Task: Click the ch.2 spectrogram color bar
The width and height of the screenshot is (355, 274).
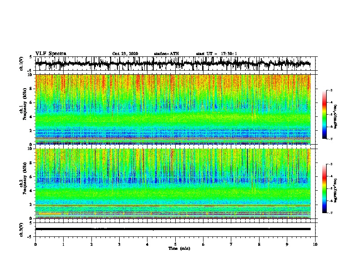Action: 325,188
